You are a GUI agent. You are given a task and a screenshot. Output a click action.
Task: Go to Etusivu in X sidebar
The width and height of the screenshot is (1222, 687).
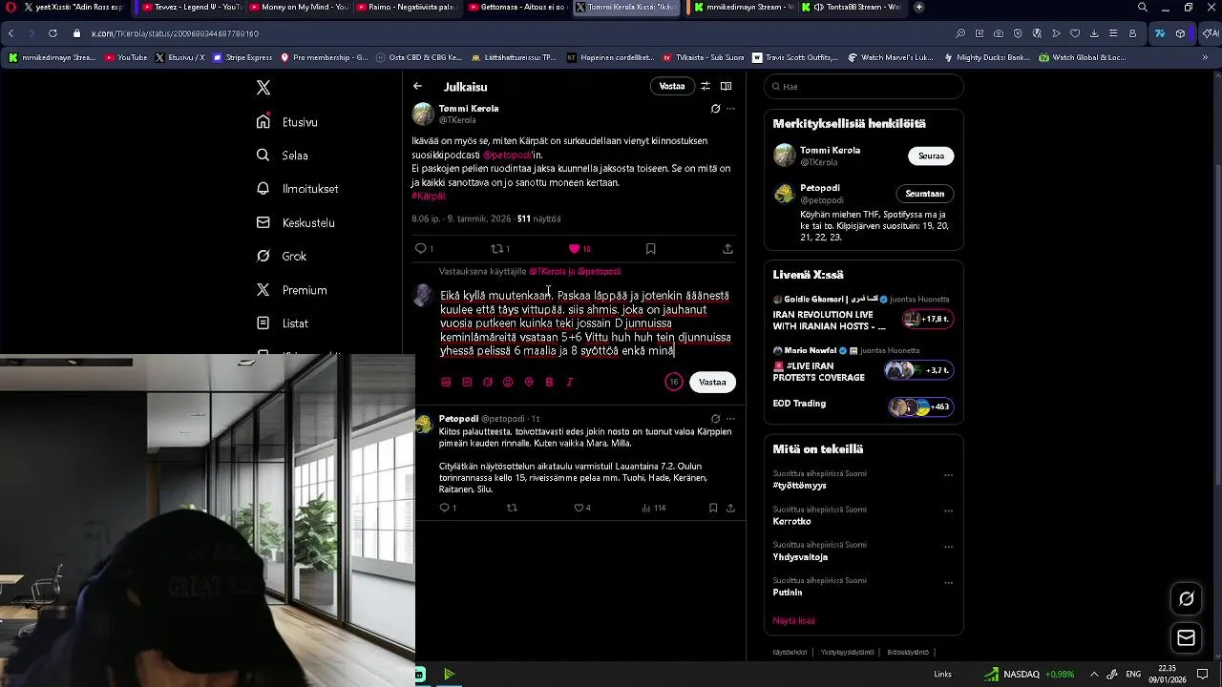click(286, 122)
